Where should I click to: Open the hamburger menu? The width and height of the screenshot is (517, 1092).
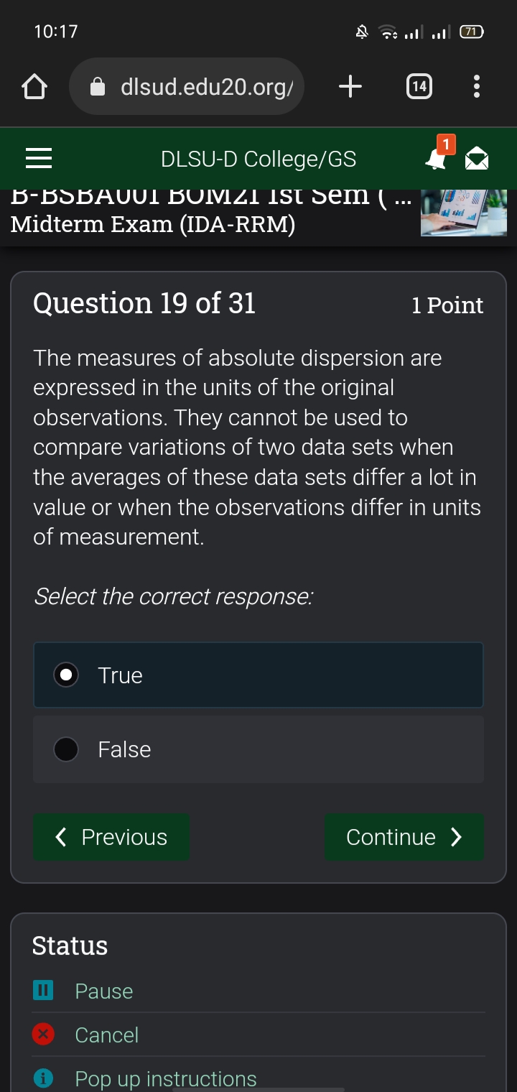coord(38,158)
